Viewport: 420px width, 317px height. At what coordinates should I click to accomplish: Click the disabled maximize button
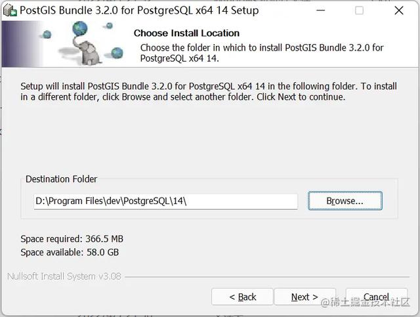click(x=359, y=11)
